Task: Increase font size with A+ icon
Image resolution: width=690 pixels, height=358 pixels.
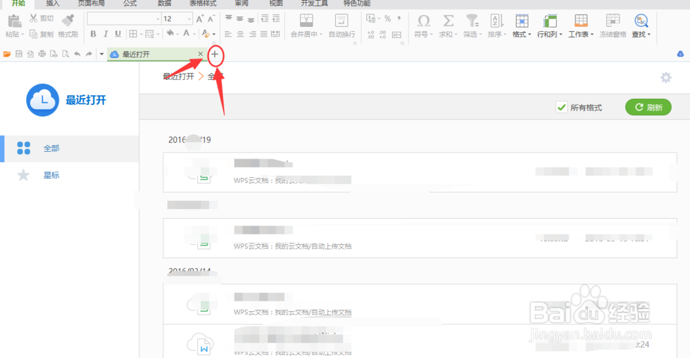Action: pyautogui.click(x=200, y=19)
